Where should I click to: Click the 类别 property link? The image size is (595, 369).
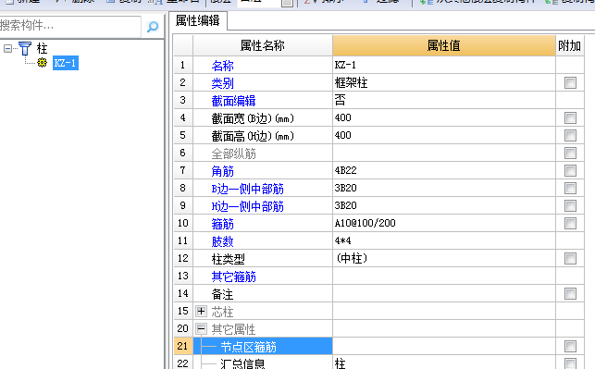[223, 83]
